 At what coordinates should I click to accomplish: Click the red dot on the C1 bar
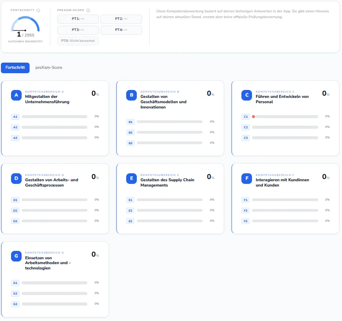click(x=253, y=116)
